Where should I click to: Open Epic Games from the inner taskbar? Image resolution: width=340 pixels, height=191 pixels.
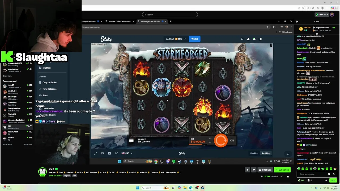pyautogui.click(x=197, y=161)
